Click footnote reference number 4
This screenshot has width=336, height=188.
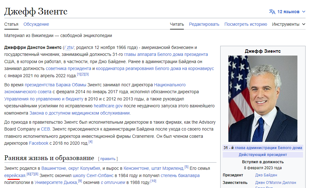pyautogui.click(x=90, y=142)
